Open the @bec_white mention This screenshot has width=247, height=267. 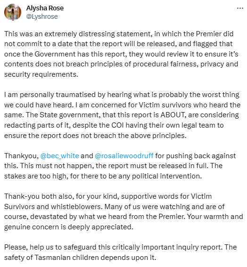tap(60, 156)
